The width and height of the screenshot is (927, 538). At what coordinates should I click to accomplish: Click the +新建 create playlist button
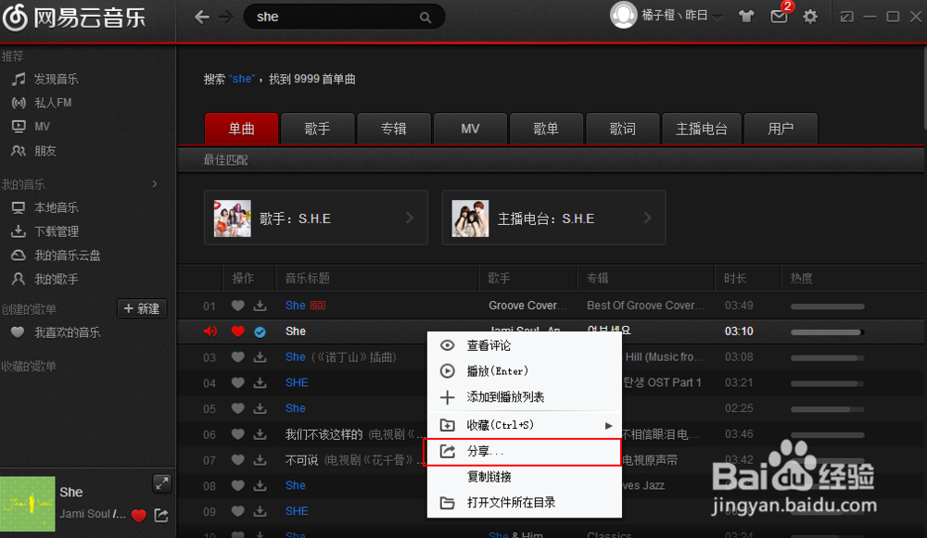tap(141, 308)
